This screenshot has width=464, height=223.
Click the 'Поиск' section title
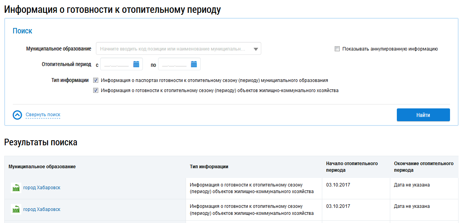tap(23, 31)
